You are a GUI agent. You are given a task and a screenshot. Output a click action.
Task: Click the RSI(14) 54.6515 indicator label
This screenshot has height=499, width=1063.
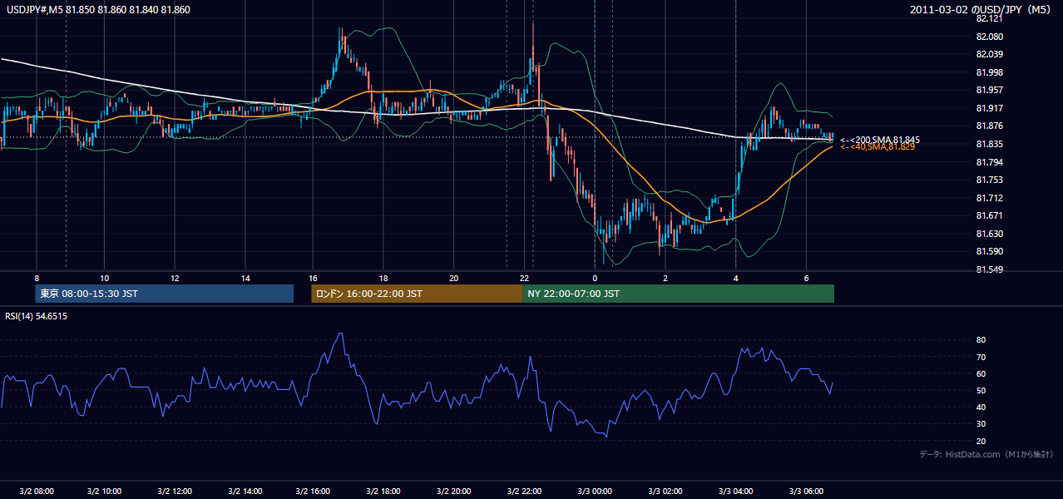[37, 316]
